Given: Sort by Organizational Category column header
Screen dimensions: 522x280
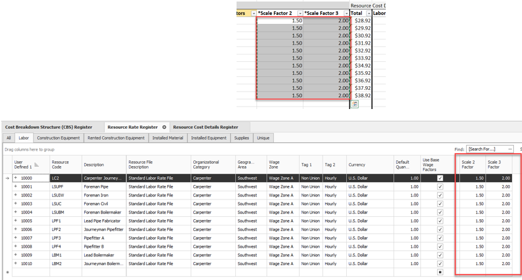Looking at the screenshot, I should (x=213, y=165).
